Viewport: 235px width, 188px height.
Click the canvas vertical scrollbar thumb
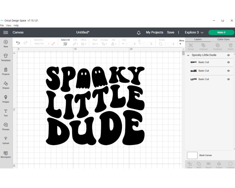pyautogui.click(x=183, y=53)
